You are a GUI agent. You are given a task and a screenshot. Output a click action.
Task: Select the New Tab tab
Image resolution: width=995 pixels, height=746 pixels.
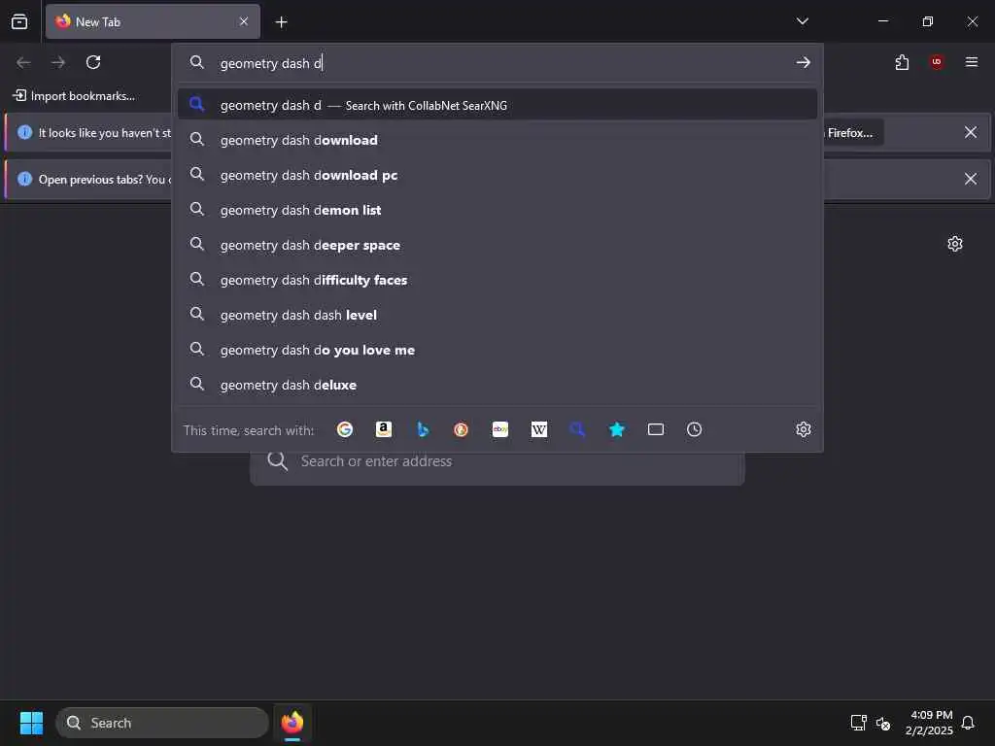click(153, 21)
